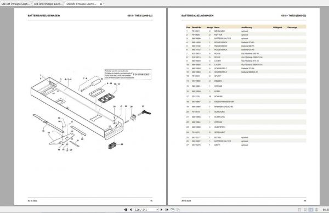Viewport: 329px width, 213px height.
Task: Select the BOLZEN part name
Action: point(218,81)
